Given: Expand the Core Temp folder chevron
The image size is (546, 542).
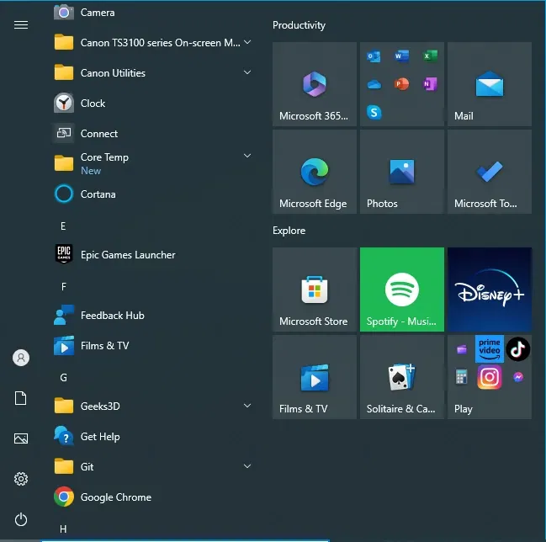Looking at the screenshot, I should click(247, 156).
